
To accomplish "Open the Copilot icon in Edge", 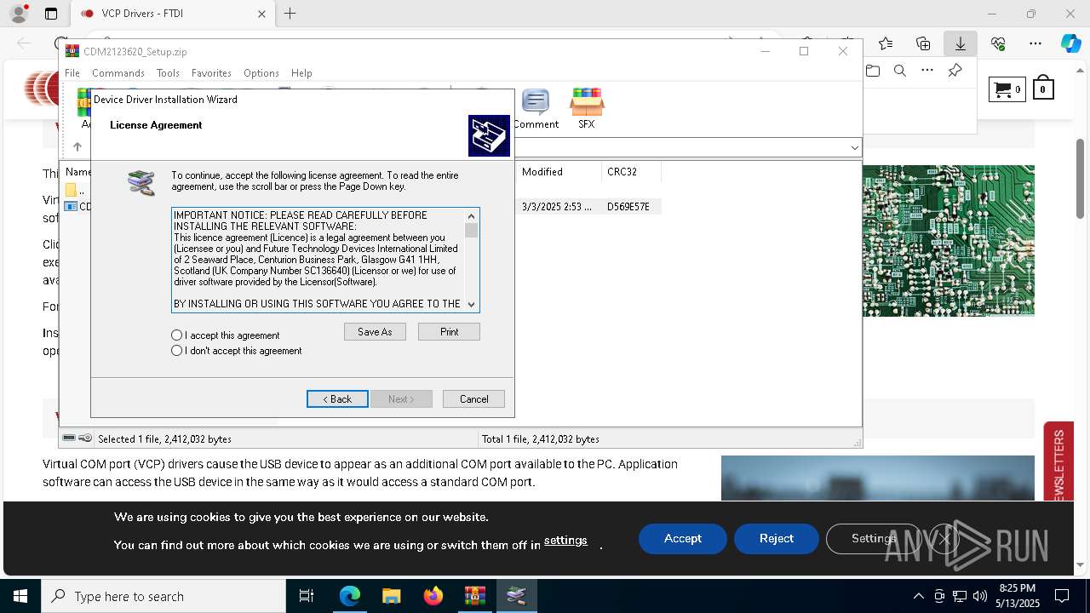I will [x=1070, y=43].
